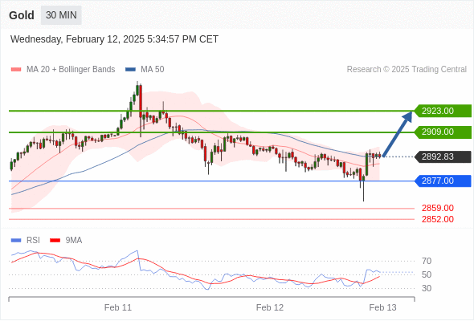
Task: Click the Feb 12 date axis label
Action: (x=270, y=307)
